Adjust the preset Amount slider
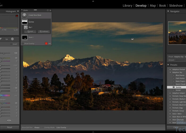186x133 pixels. click(x=181, y=60)
